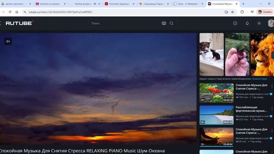Bookmark this page with the star

click(x=232, y=12)
